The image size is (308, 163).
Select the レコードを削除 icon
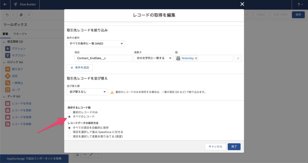pos(8,124)
